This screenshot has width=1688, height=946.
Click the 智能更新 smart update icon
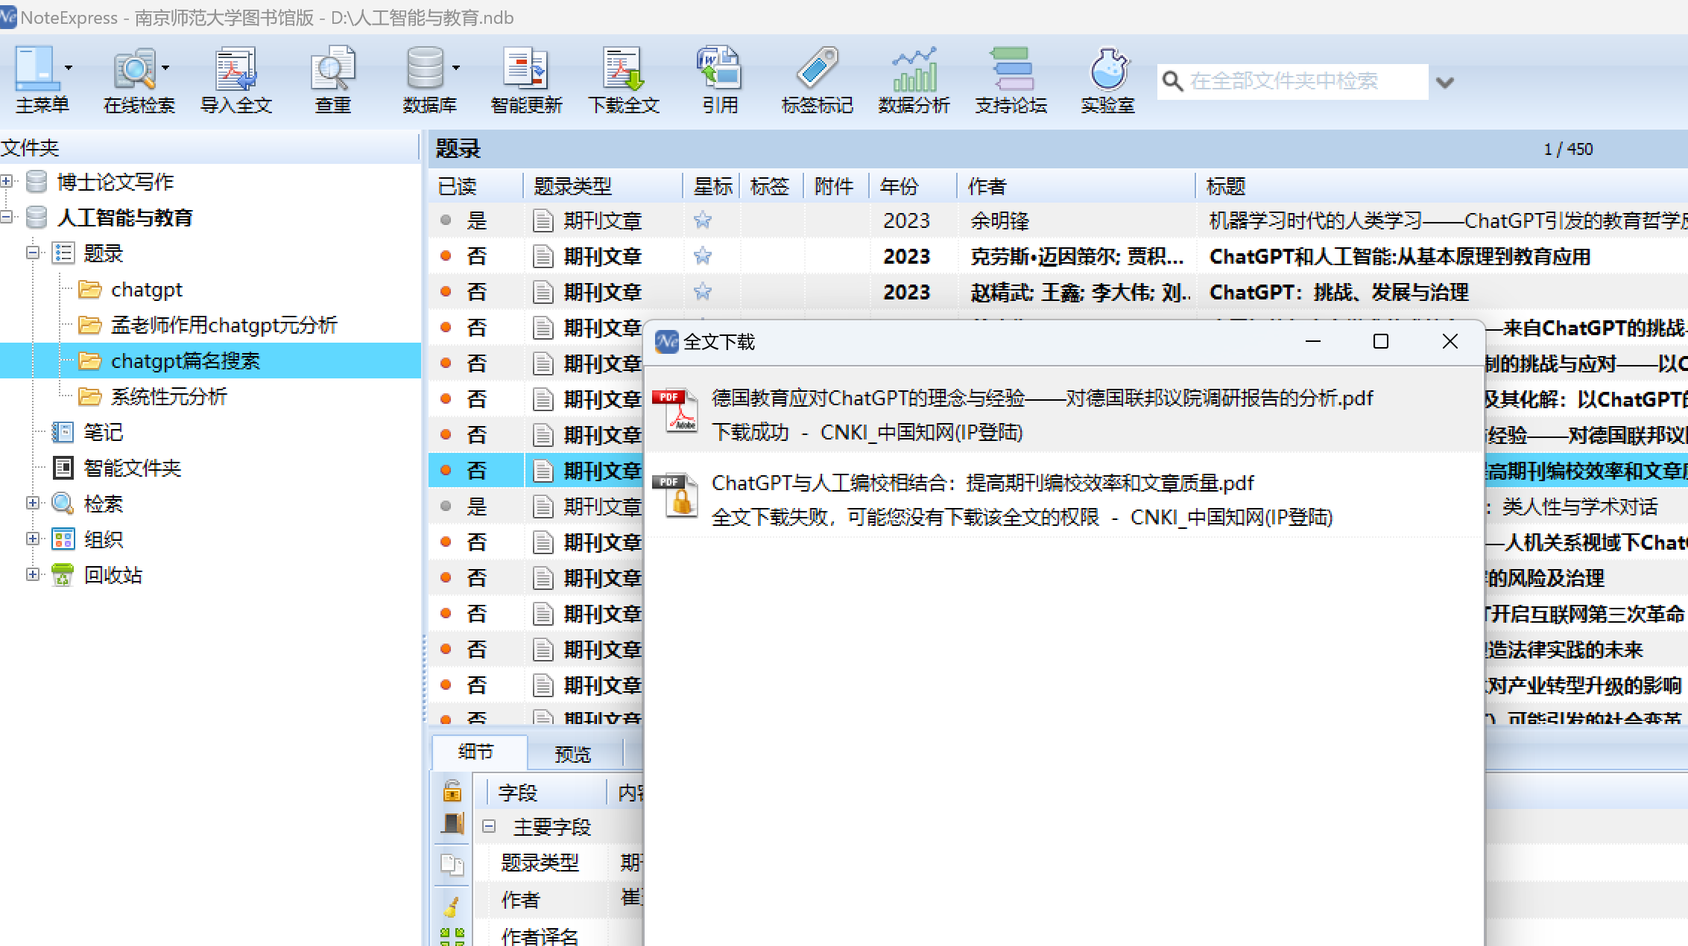[526, 68]
